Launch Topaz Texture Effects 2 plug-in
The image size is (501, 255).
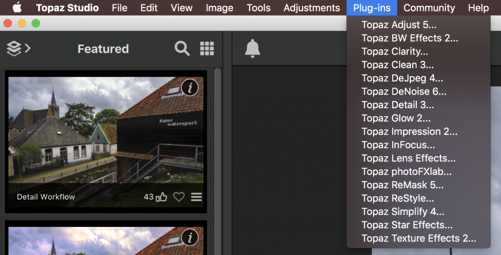point(418,238)
